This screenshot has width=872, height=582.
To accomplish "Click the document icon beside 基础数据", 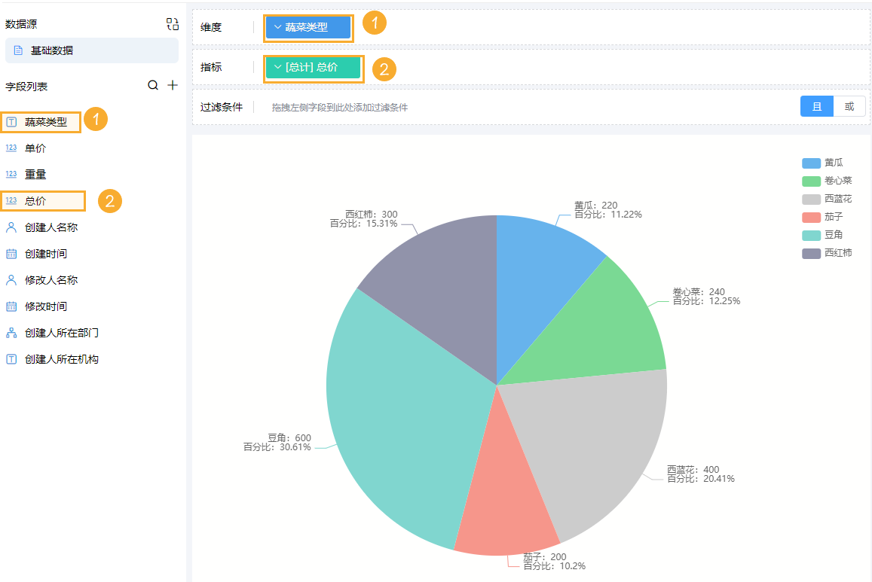I will point(18,50).
